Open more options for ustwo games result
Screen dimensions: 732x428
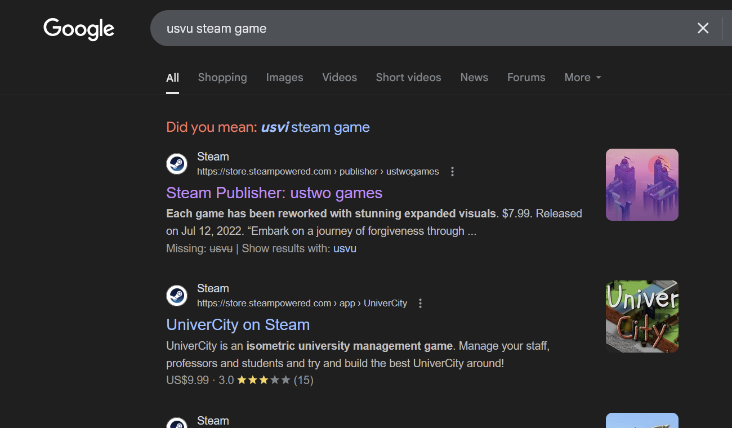pyautogui.click(x=452, y=172)
